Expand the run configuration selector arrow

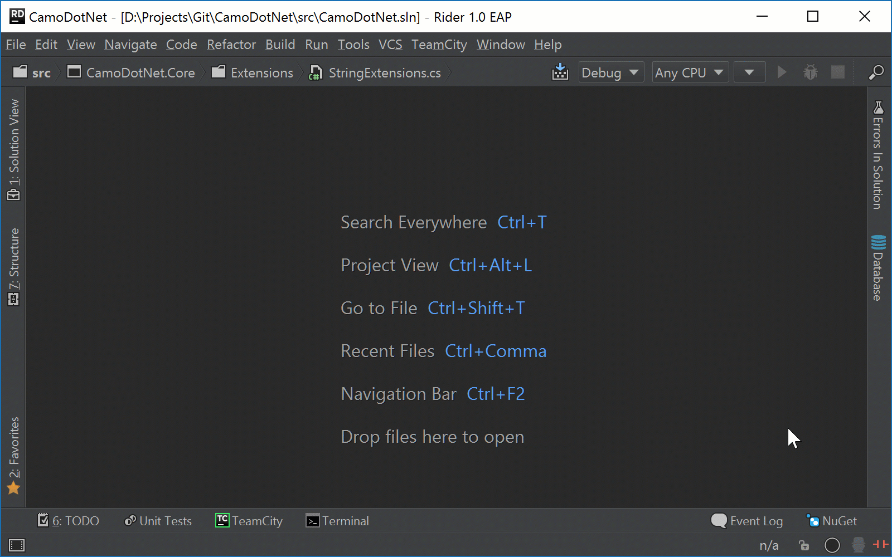pyautogui.click(x=749, y=72)
